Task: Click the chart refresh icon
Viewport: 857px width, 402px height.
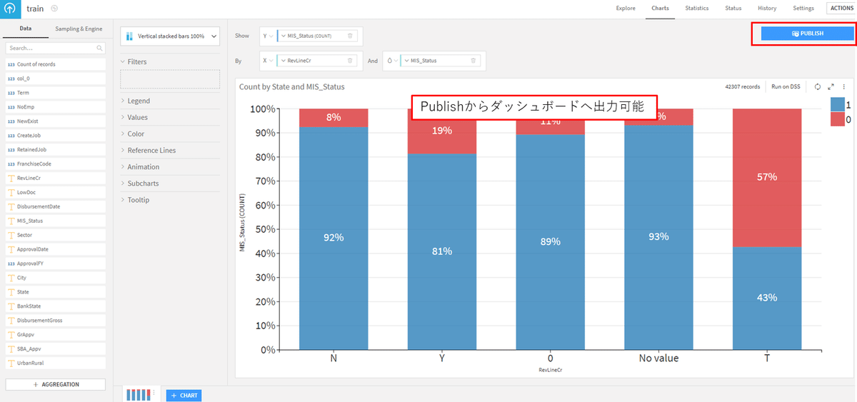Action: [x=818, y=86]
